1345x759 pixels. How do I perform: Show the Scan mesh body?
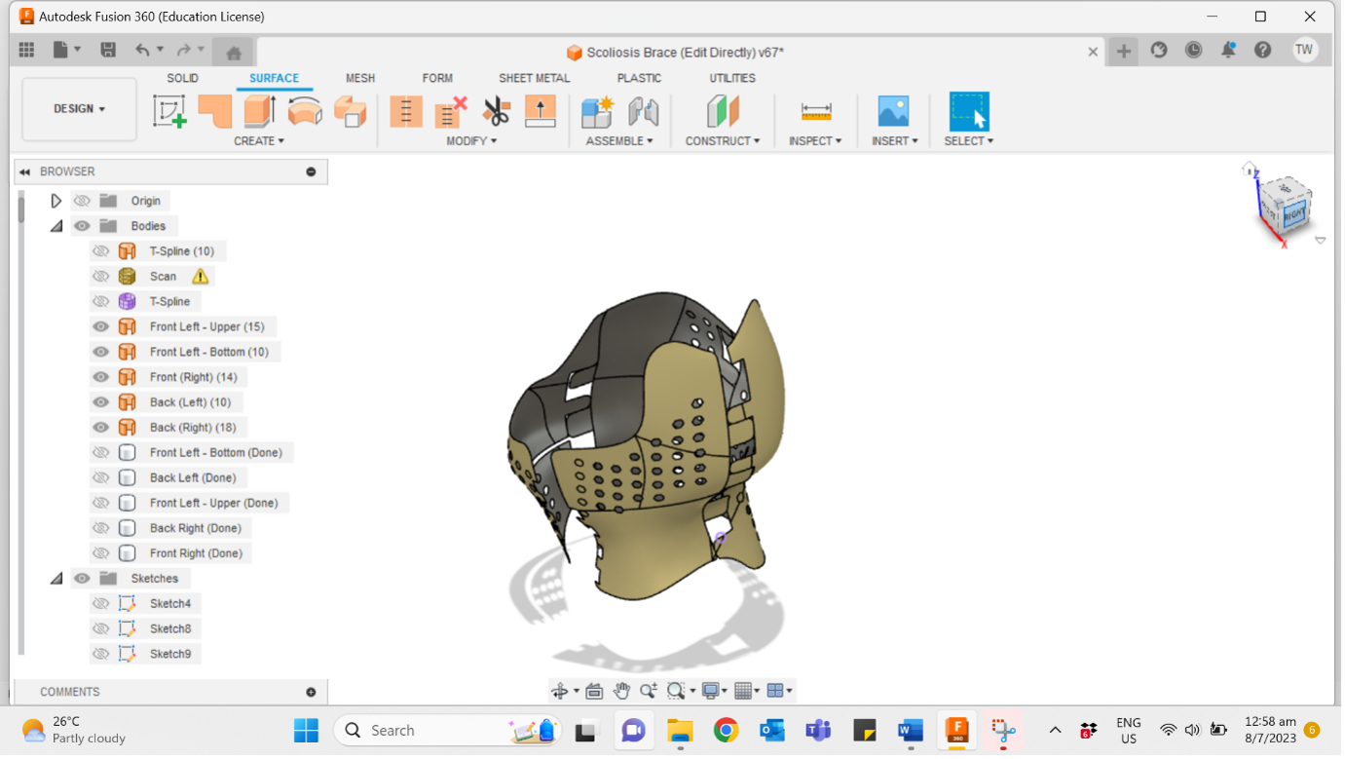(x=100, y=277)
